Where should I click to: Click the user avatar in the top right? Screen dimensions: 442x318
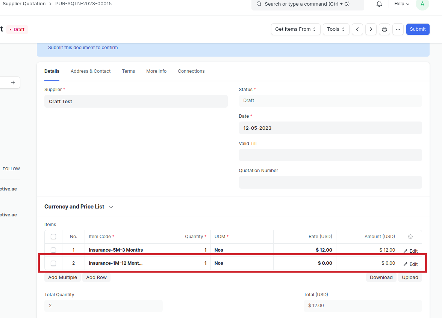(x=422, y=5)
